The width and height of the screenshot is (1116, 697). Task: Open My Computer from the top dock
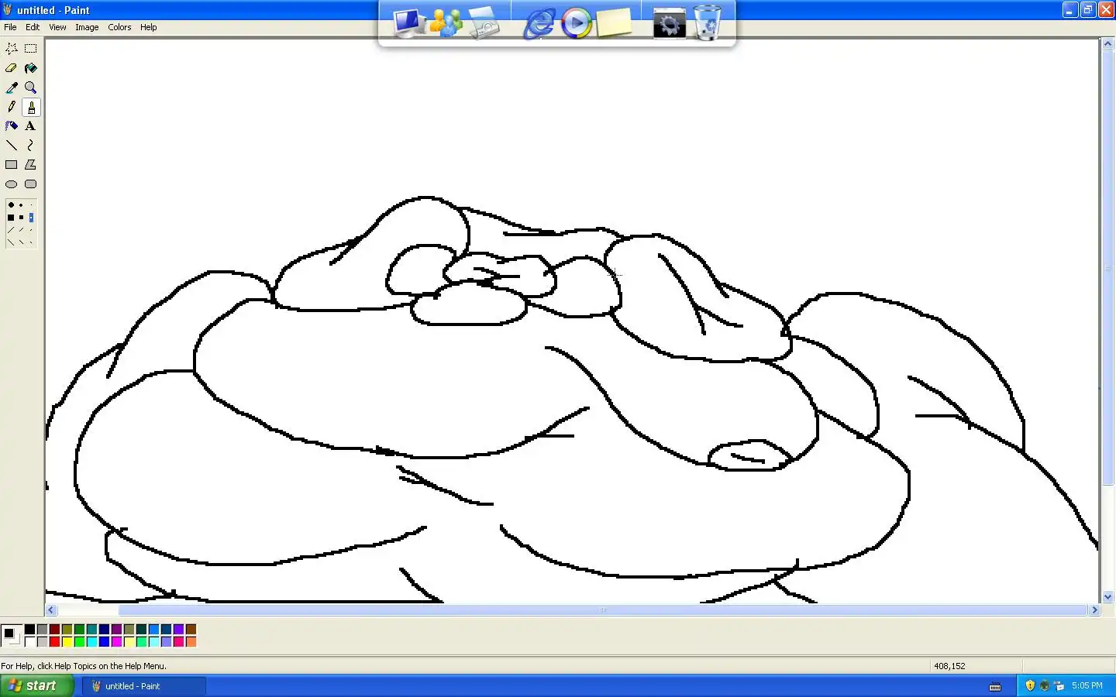(x=408, y=22)
